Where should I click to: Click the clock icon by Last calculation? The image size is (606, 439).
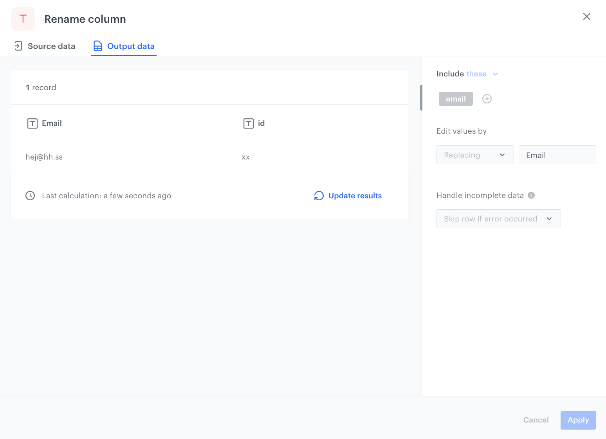[x=30, y=196]
